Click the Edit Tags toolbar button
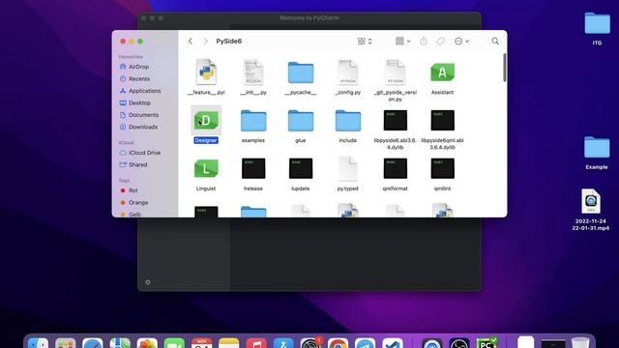This screenshot has height=348, width=619. coord(440,41)
